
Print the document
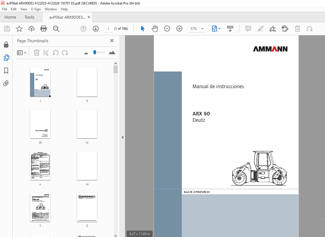pyautogui.click(x=44, y=29)
